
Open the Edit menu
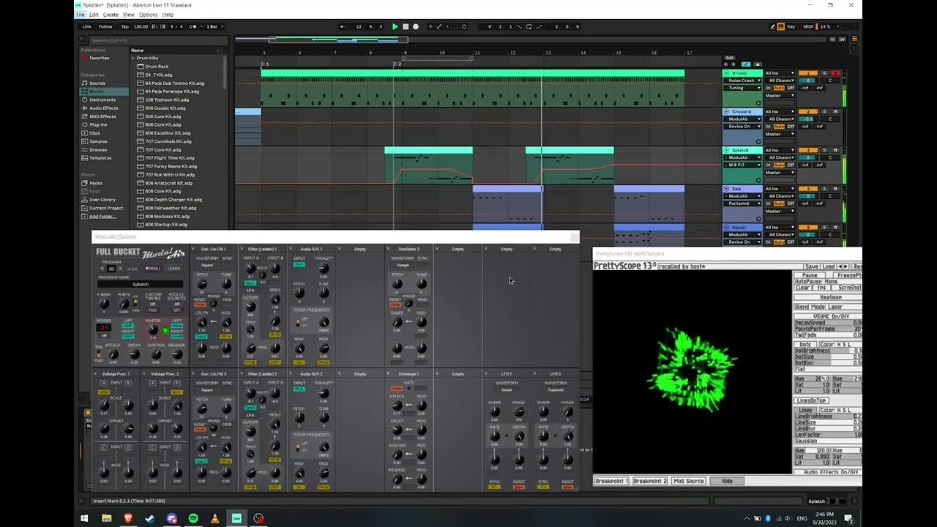93,15
